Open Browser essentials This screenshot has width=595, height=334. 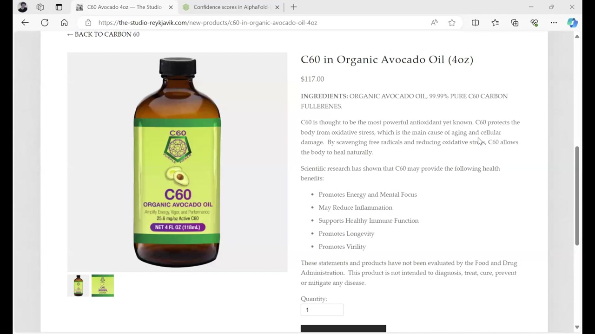point(534,22)
